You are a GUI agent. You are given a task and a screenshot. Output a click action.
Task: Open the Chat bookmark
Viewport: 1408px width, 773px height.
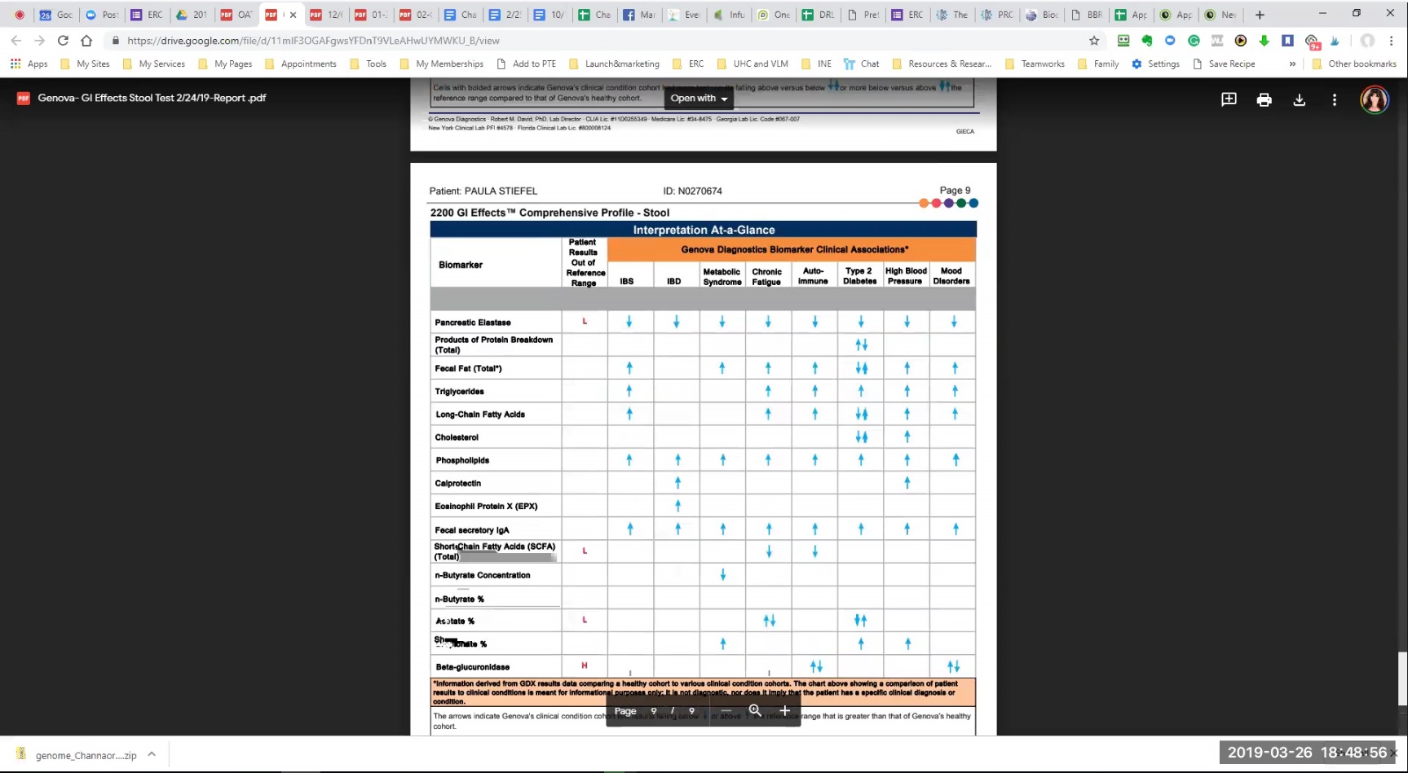[861, 64]
